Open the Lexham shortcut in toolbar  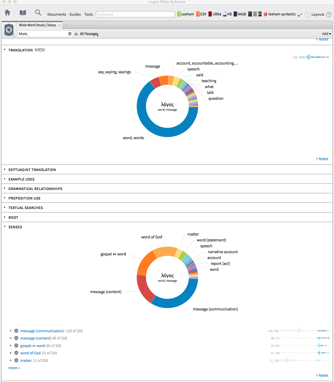coord(186,14)
